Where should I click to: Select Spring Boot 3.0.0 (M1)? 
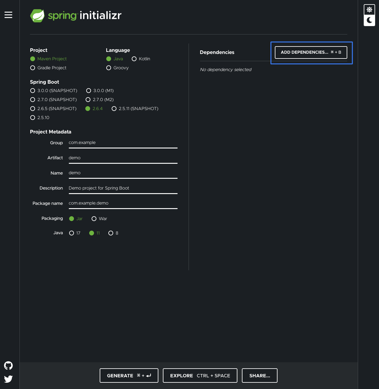(x=100, y=91)
